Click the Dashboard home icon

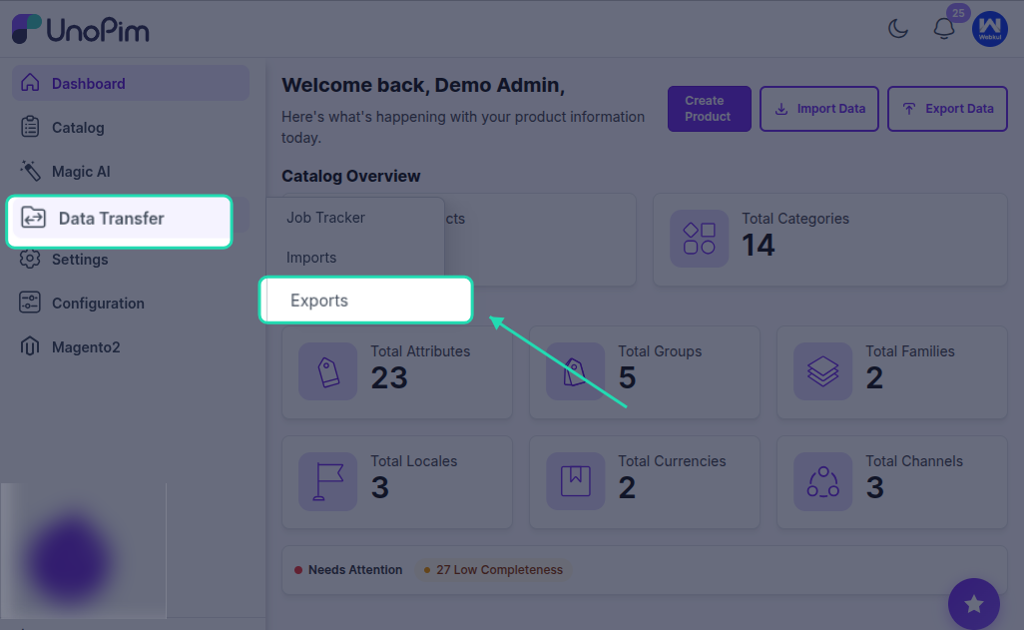click(30, 82)
